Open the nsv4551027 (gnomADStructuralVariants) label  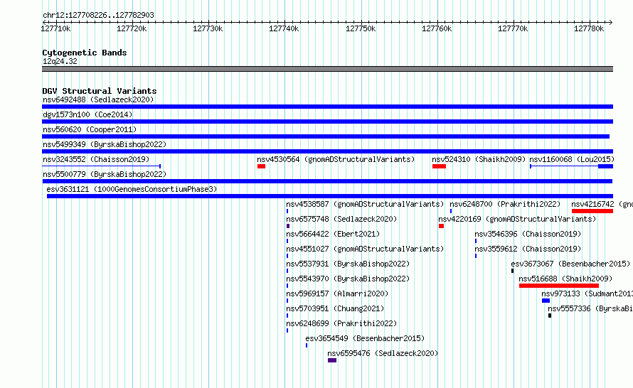[x=365, y=249]
